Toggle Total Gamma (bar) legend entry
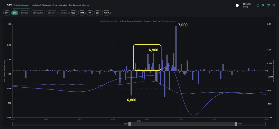This screenshot has width=279, height=129. [168, 21]
